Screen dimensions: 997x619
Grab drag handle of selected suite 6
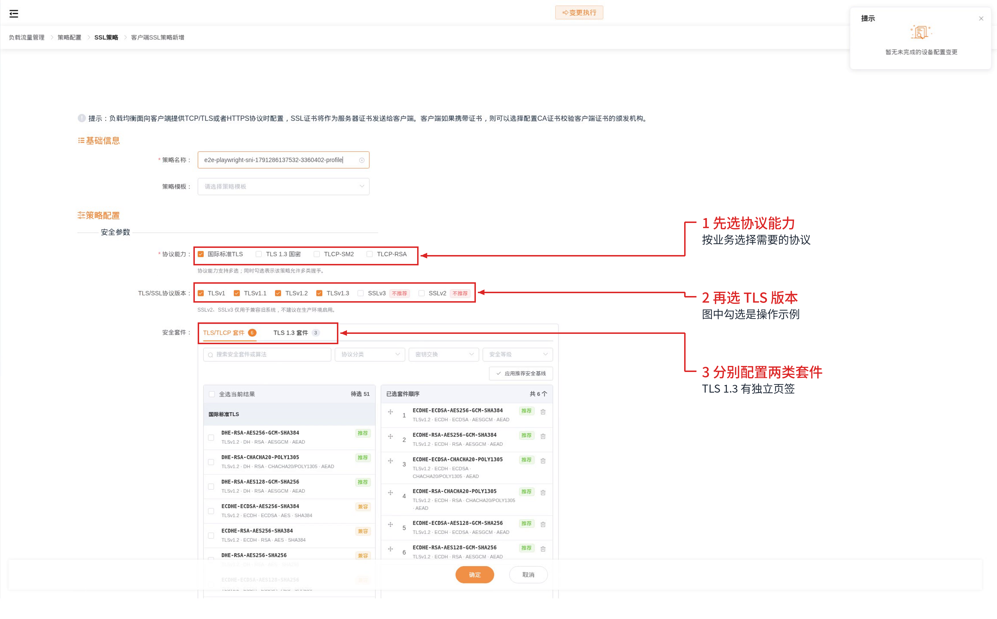click(390, 549)
